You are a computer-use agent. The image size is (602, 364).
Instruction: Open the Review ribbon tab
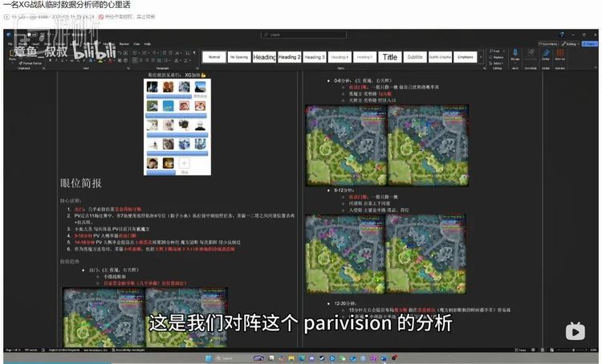(124, 43)
